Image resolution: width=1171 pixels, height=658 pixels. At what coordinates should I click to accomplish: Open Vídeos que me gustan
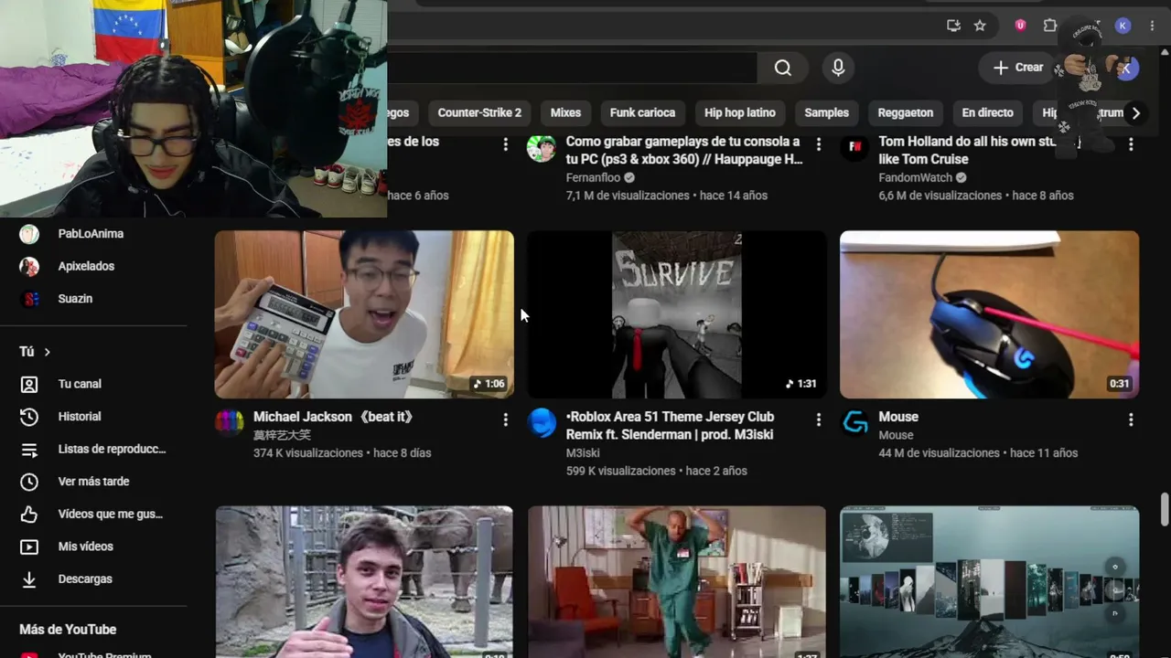coord(93,514)
